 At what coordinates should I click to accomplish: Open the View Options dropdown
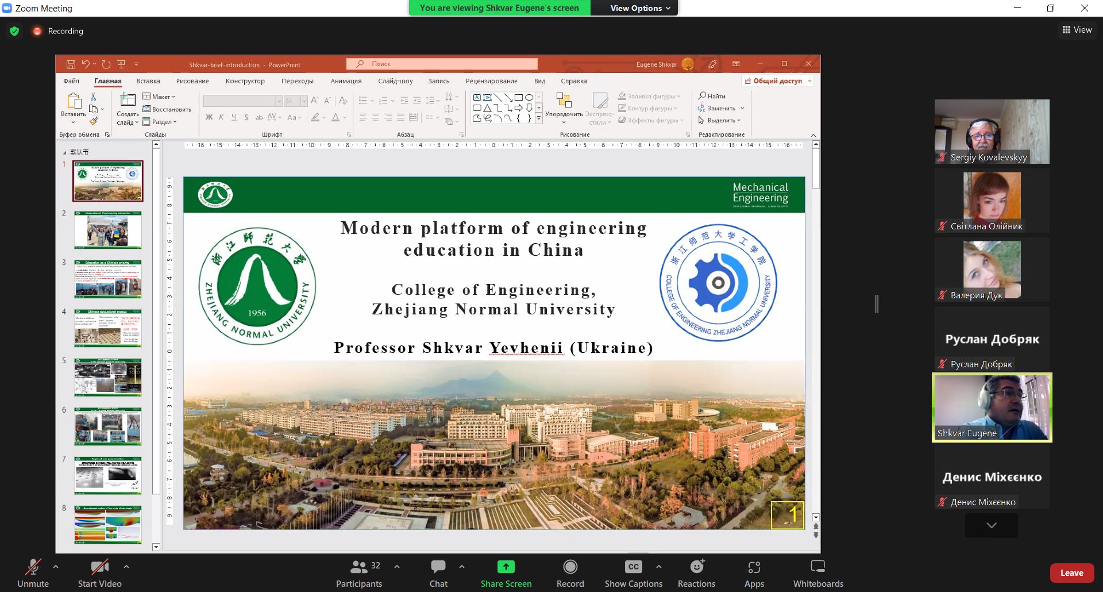tap(640, 8)
